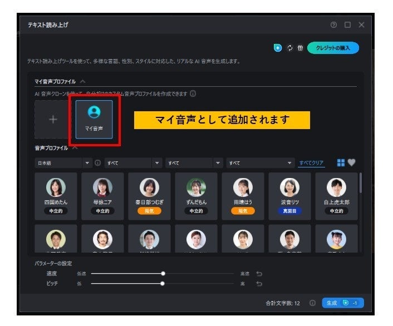Image resolution: width=393 pixels, height=326 pixels.
Task: Click the 中立的 tag under 四国めたん
Action: pyautogui.click(x=56, y=211)
